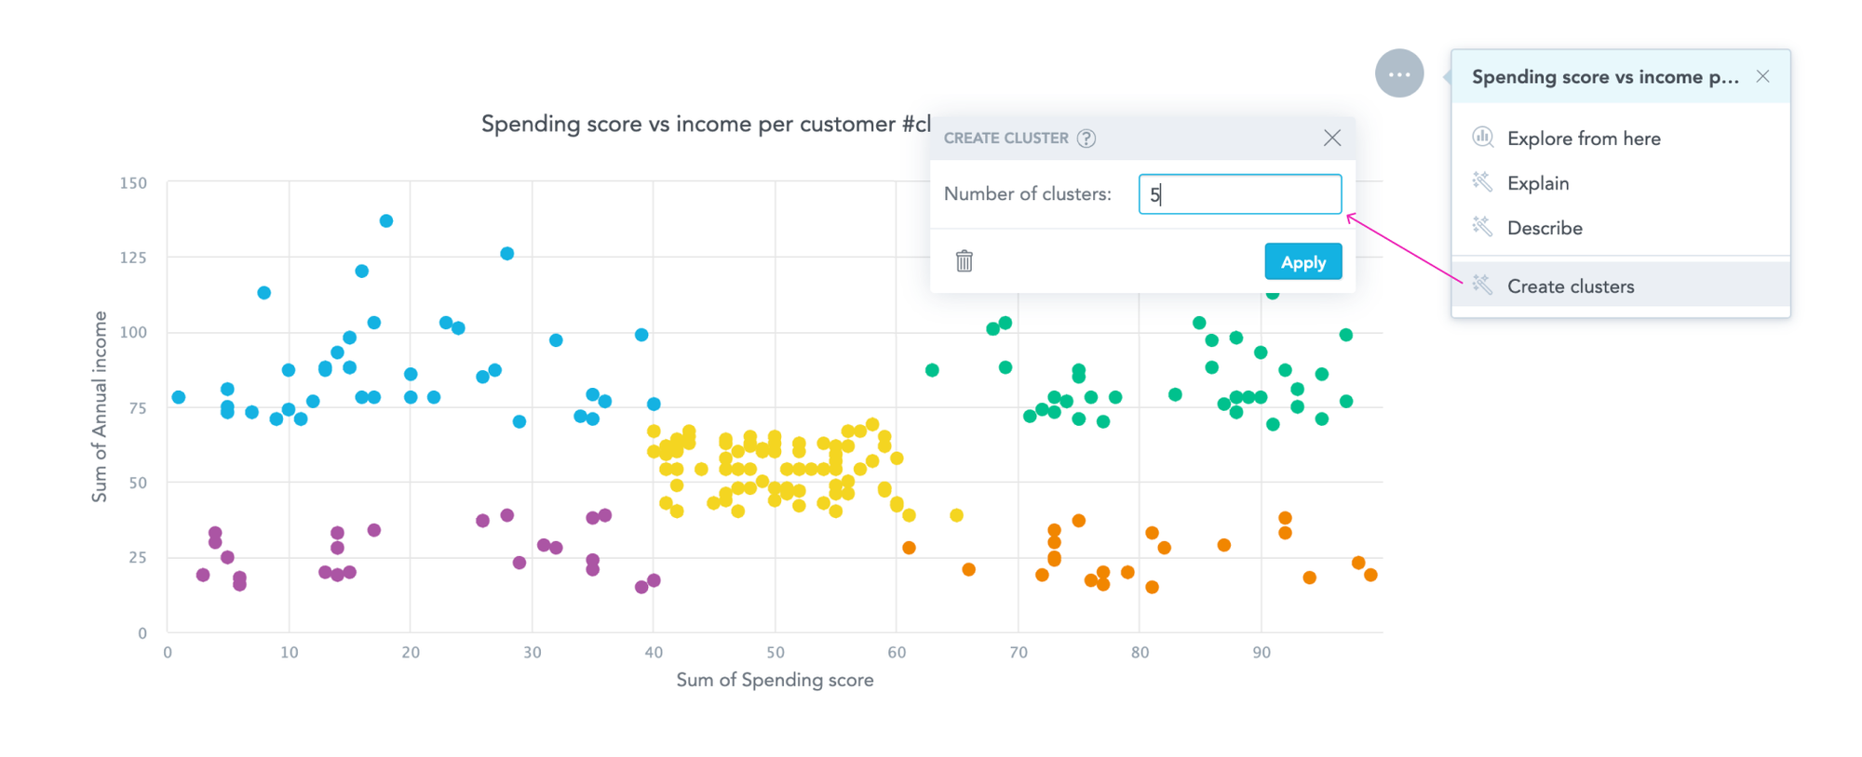This screenshot has width=1862, height=757.
Task: Click the Describe wand icon
Action: [x=1482, y=227]
